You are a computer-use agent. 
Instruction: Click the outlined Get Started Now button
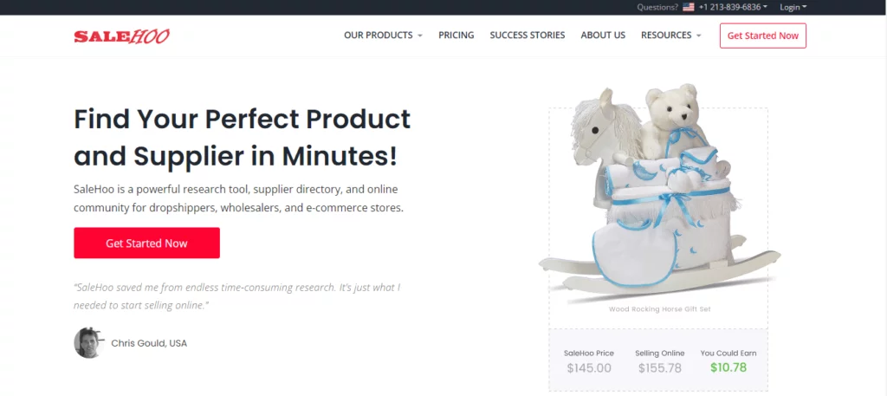click(762, 36)
